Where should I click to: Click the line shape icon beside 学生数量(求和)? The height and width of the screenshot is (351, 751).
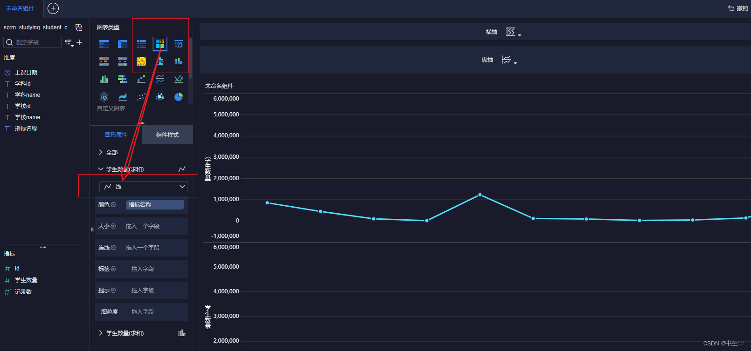182,169
